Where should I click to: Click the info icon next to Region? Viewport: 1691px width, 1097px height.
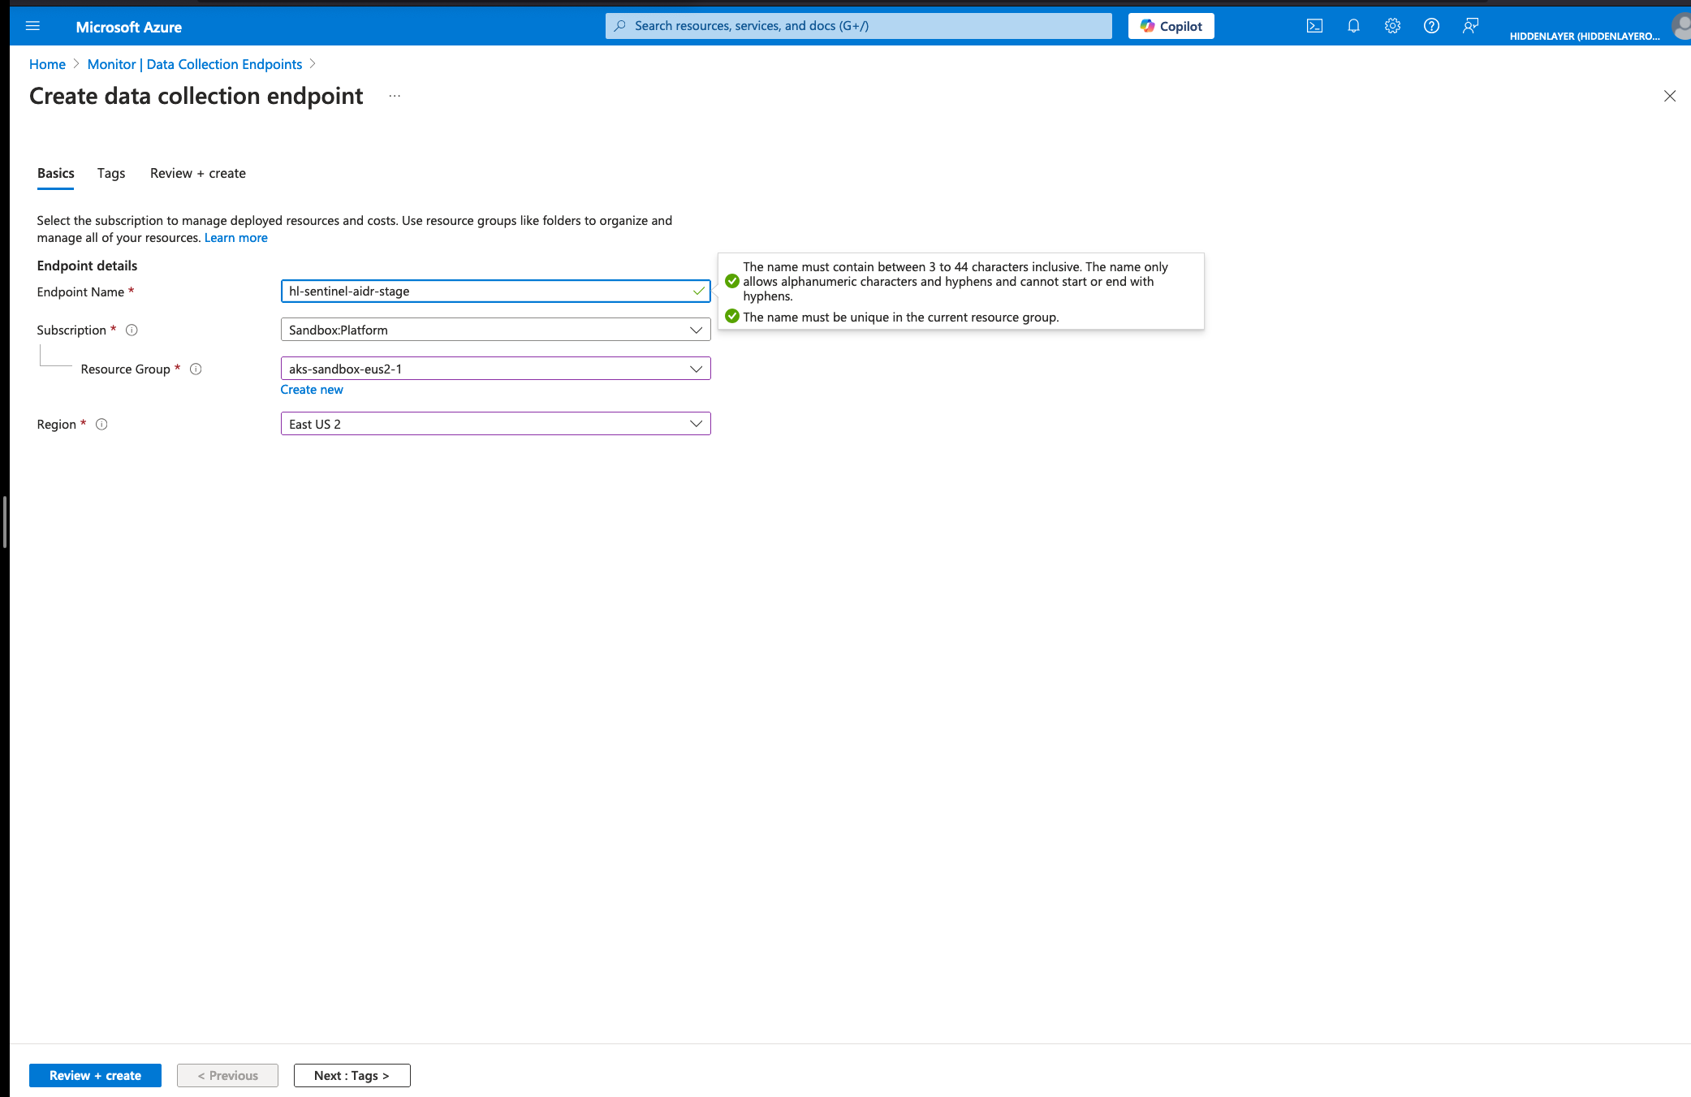click(101, 424)
